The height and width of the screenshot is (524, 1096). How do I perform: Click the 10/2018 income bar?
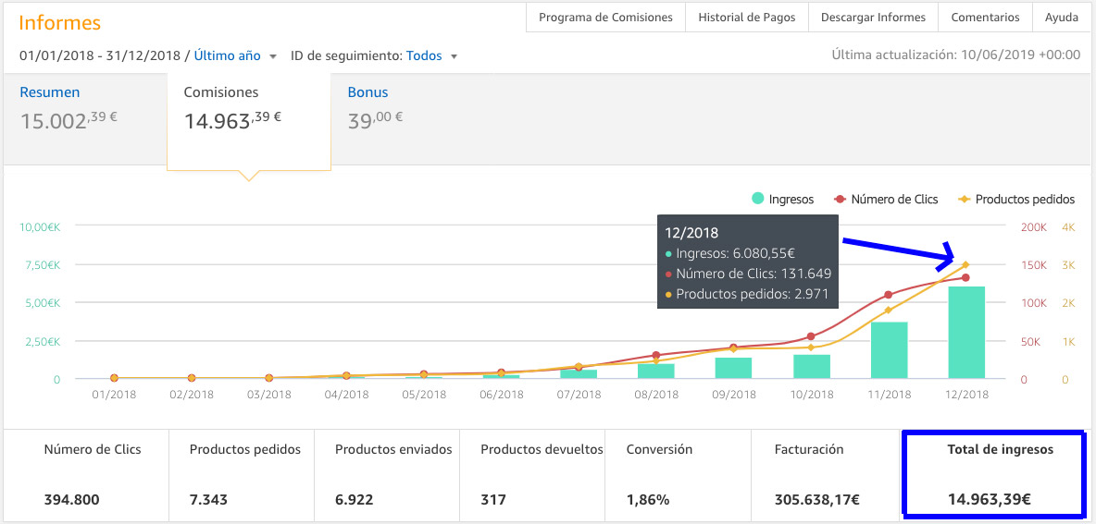[x=812, y=366]
